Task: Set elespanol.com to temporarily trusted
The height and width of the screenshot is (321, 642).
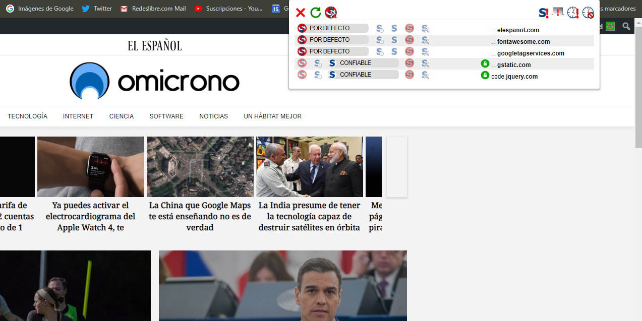Action: (380, 28)
